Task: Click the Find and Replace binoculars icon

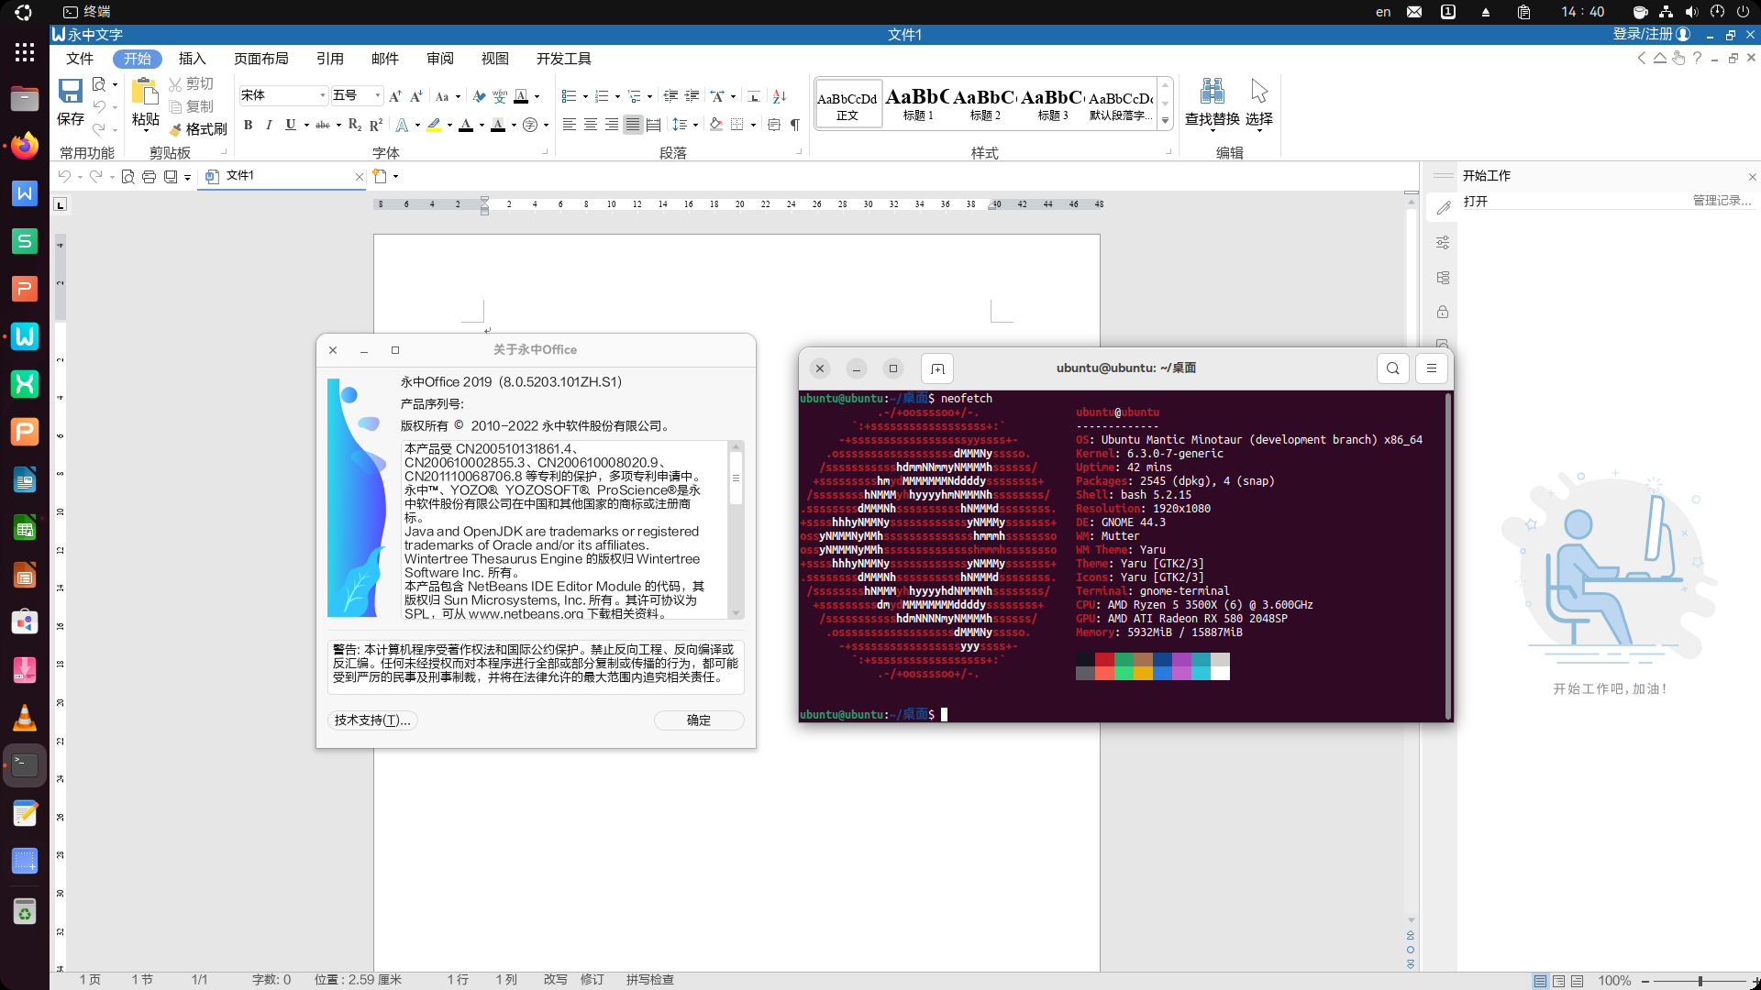Action: (1213, 91)
